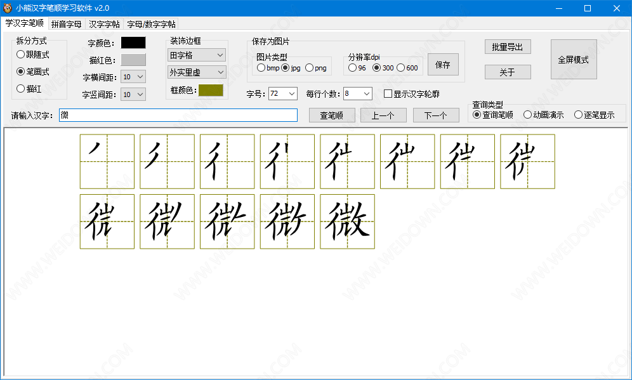Open the 字竖间距 dropdown
Screen dimensions: 632x380
tap(133, 95)
